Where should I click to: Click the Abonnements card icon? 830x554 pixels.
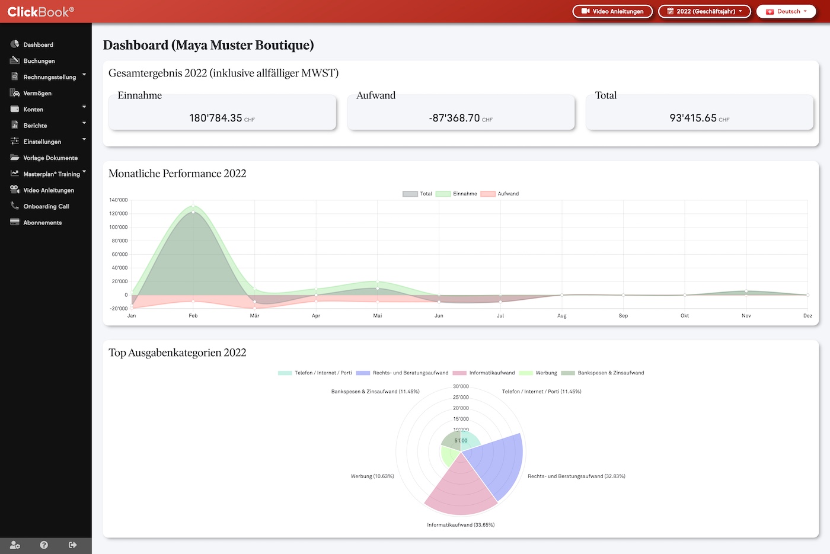[x=15, y=222]
